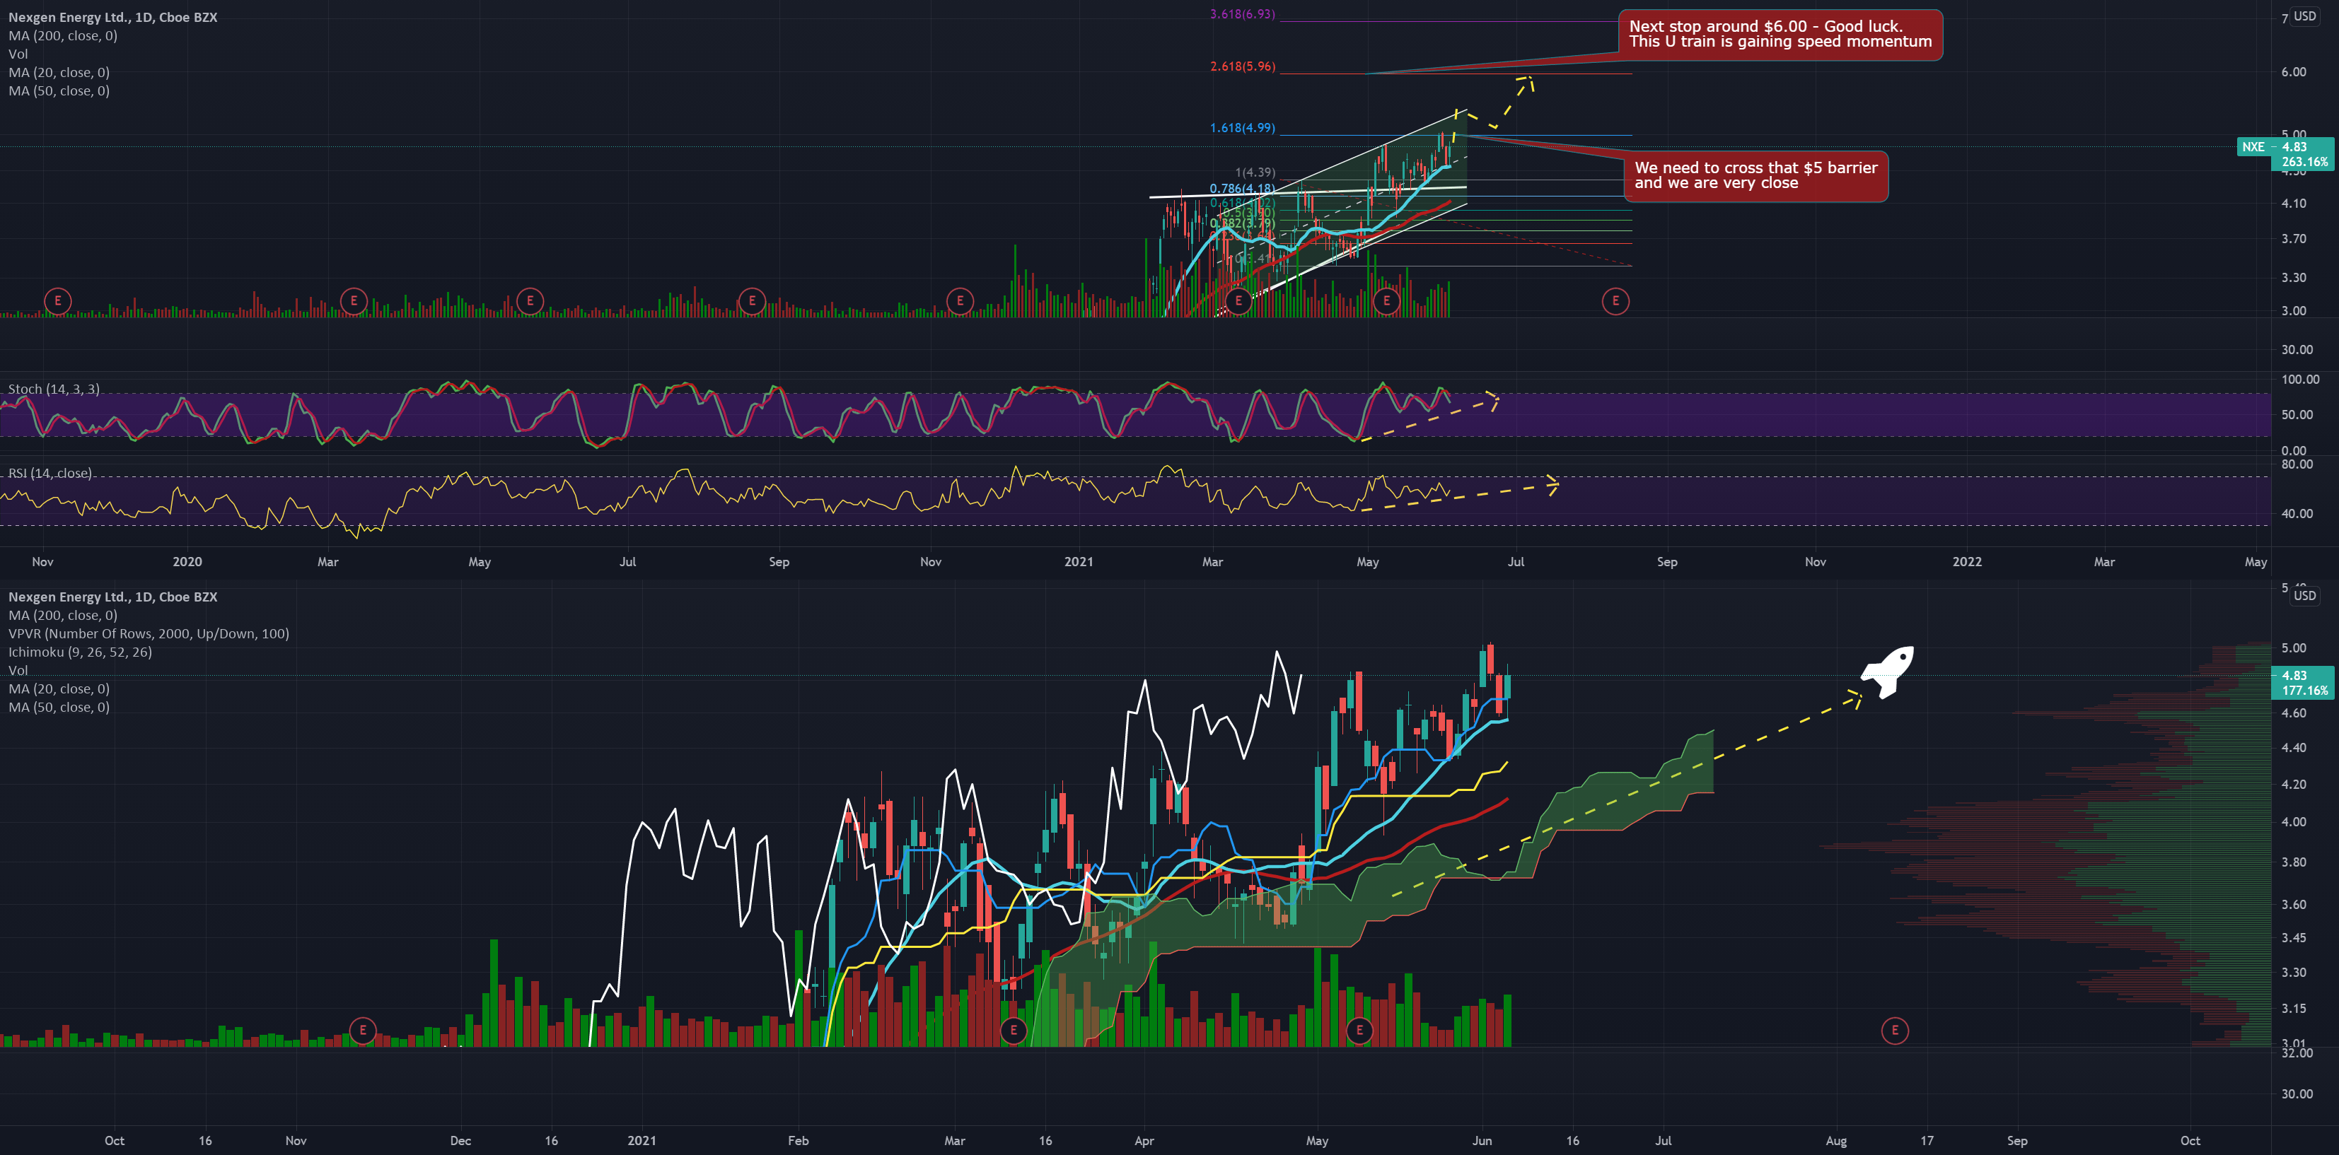Click the upper chart's Nexgen Energy Ltd. title

click(112, 17)
